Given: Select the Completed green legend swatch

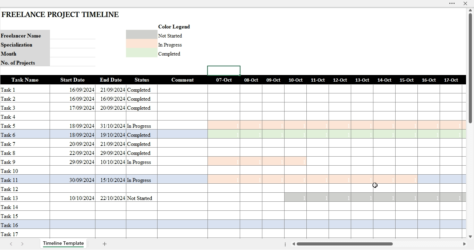Looking at the screenshot, I should (x=142, y=53).
